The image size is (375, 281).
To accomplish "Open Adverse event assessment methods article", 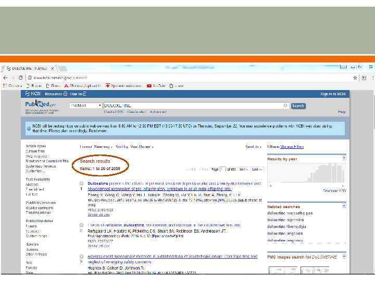I will coord(172,259).
